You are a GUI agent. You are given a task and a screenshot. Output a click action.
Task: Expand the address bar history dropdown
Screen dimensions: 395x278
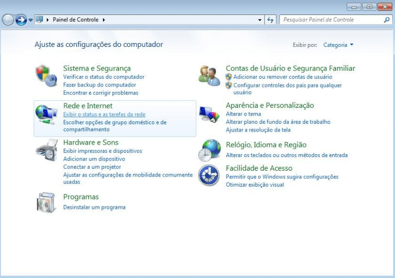coord(260,20)
